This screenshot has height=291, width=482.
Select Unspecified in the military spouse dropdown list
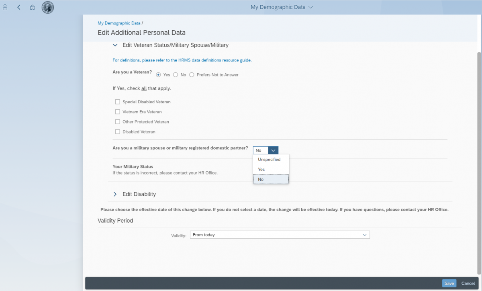click(269, 159)
